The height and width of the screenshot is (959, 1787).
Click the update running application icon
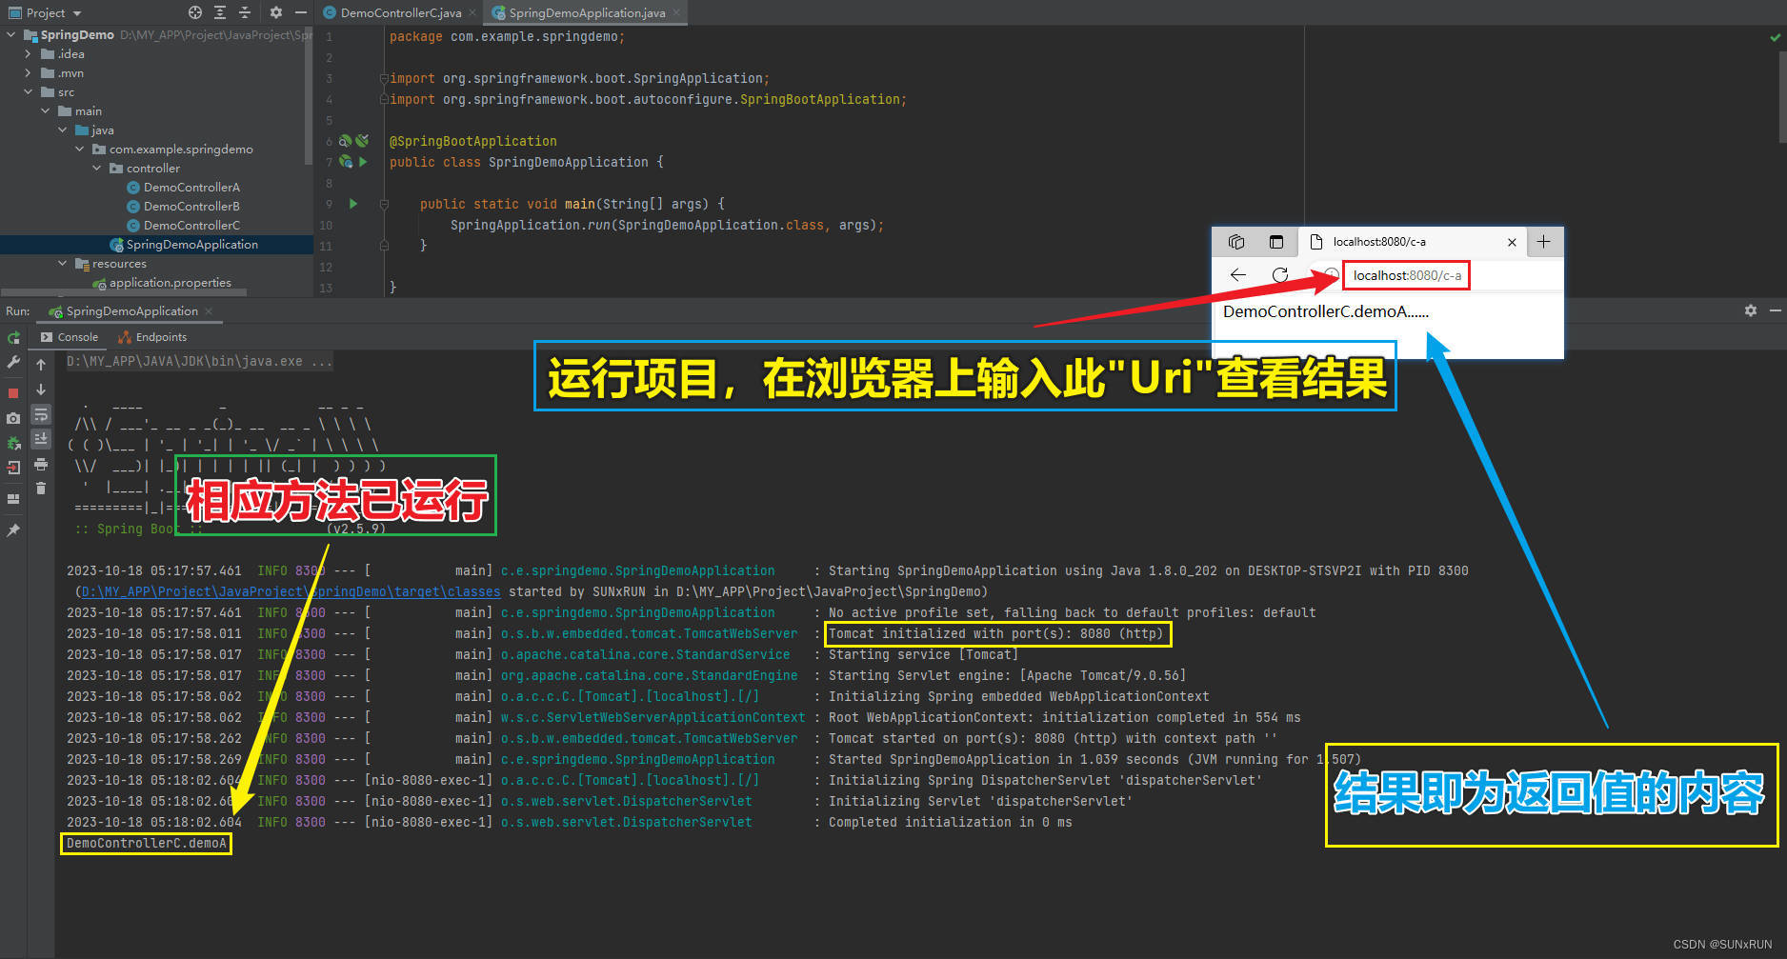(13, 443)
